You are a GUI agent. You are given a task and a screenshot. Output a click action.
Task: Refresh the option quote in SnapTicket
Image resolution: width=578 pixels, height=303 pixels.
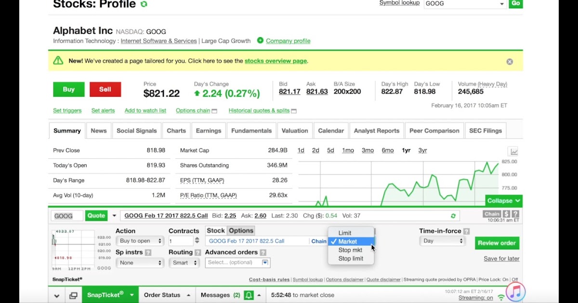pyautogui.click(x=453, y=216)
